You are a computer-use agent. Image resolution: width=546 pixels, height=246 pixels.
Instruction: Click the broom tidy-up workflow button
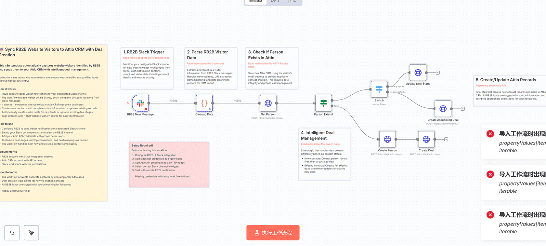[x=31, y=233]
